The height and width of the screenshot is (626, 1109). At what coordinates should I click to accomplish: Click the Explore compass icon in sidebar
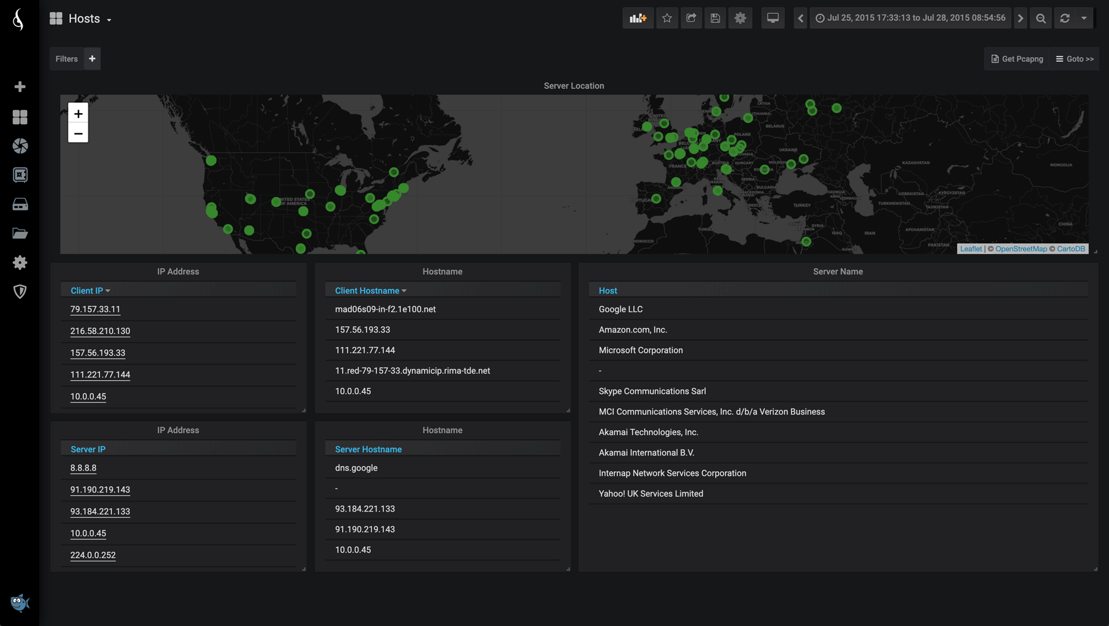20,146
